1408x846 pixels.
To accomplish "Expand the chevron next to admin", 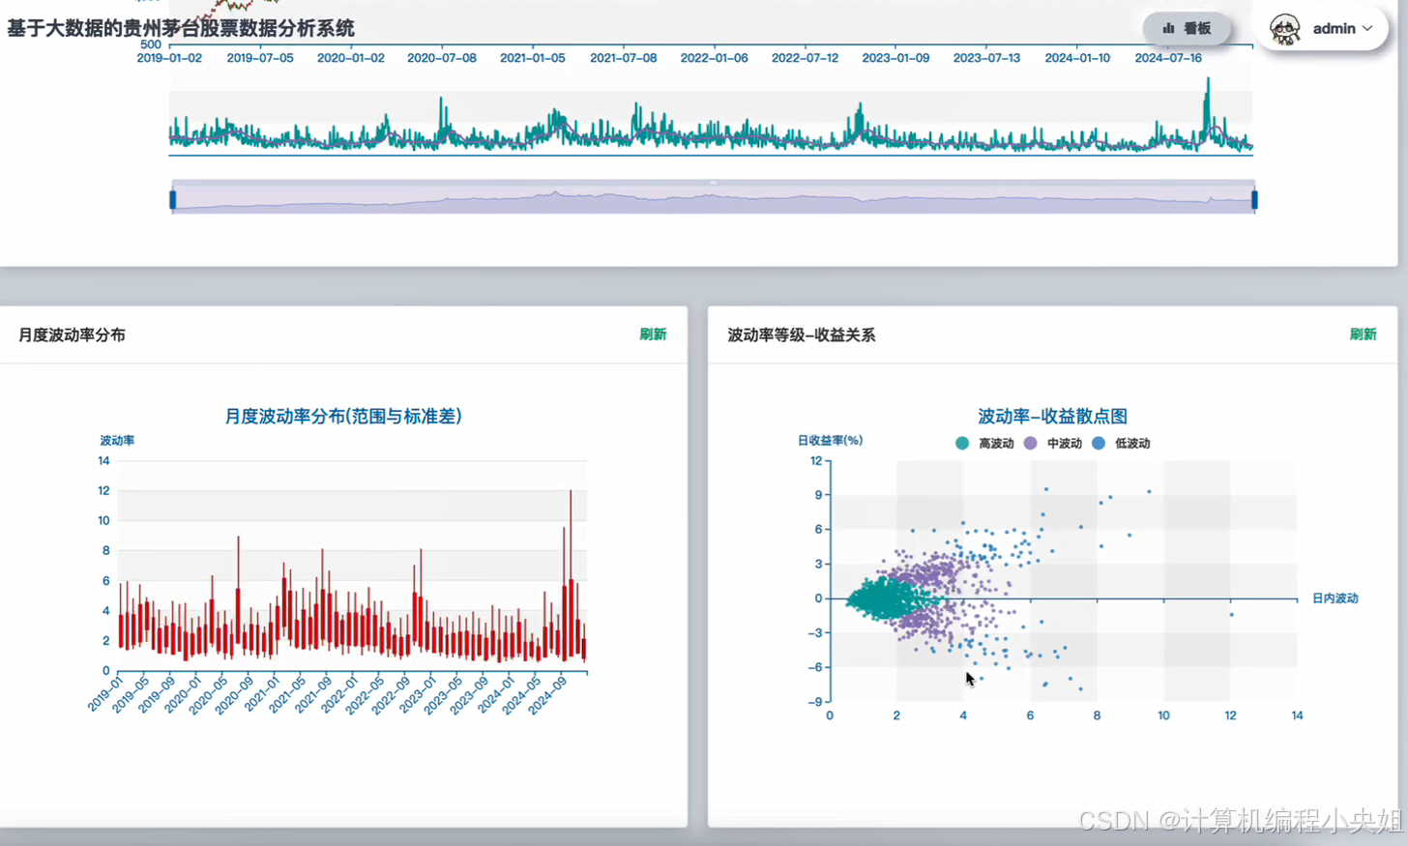I will click(x=1367, y=29).
